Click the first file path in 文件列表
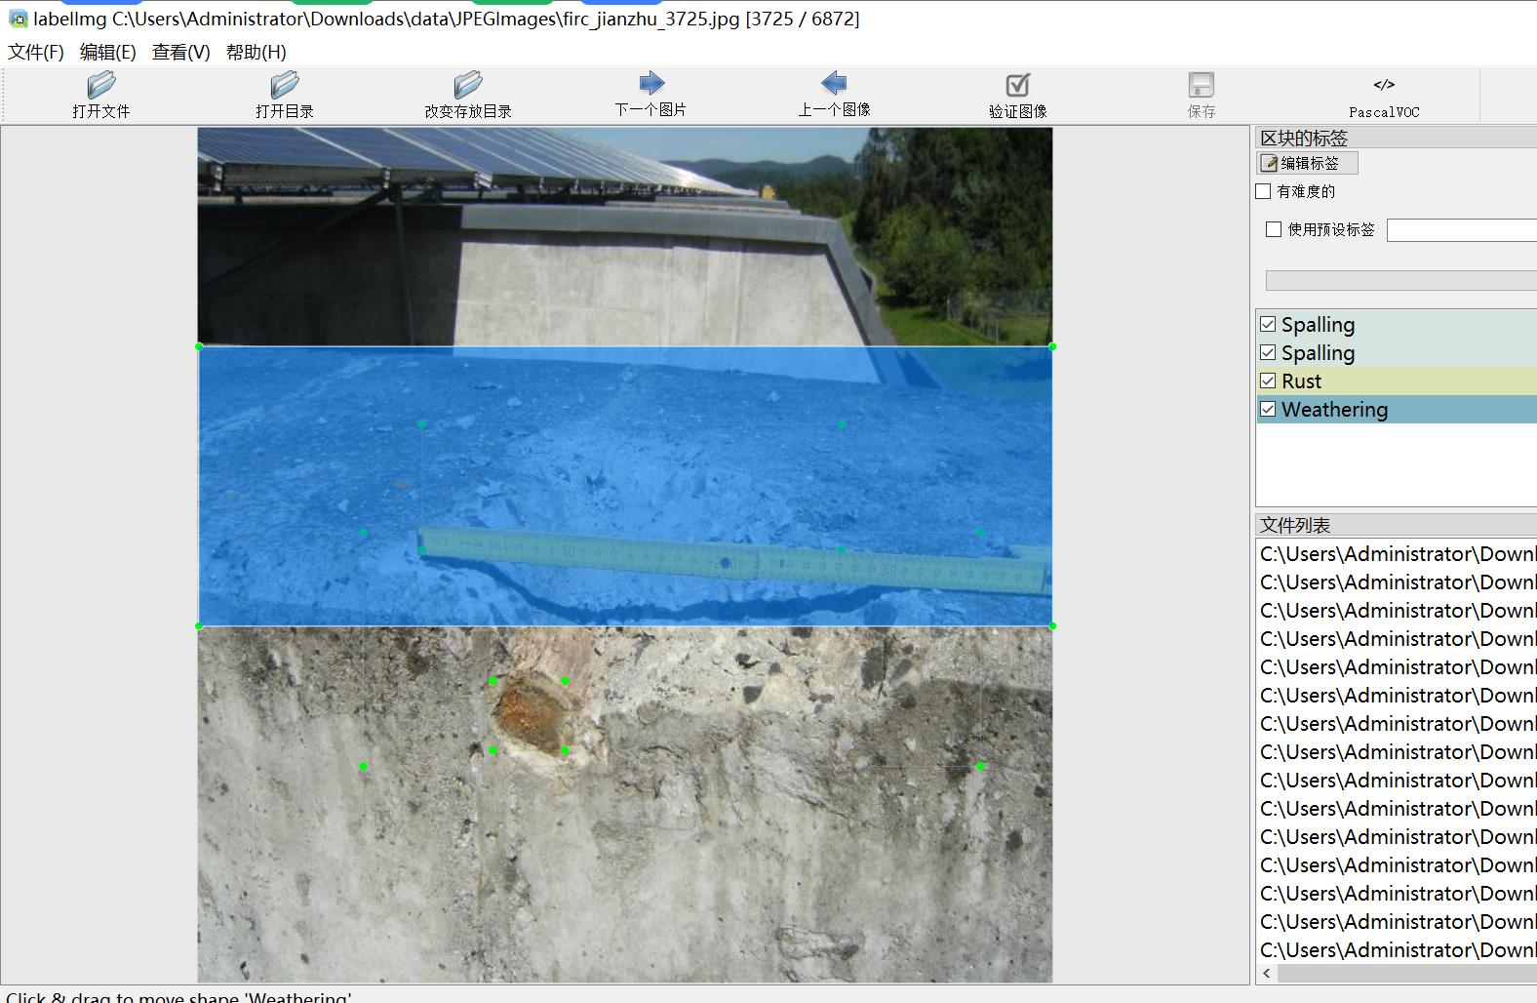 1397,553
